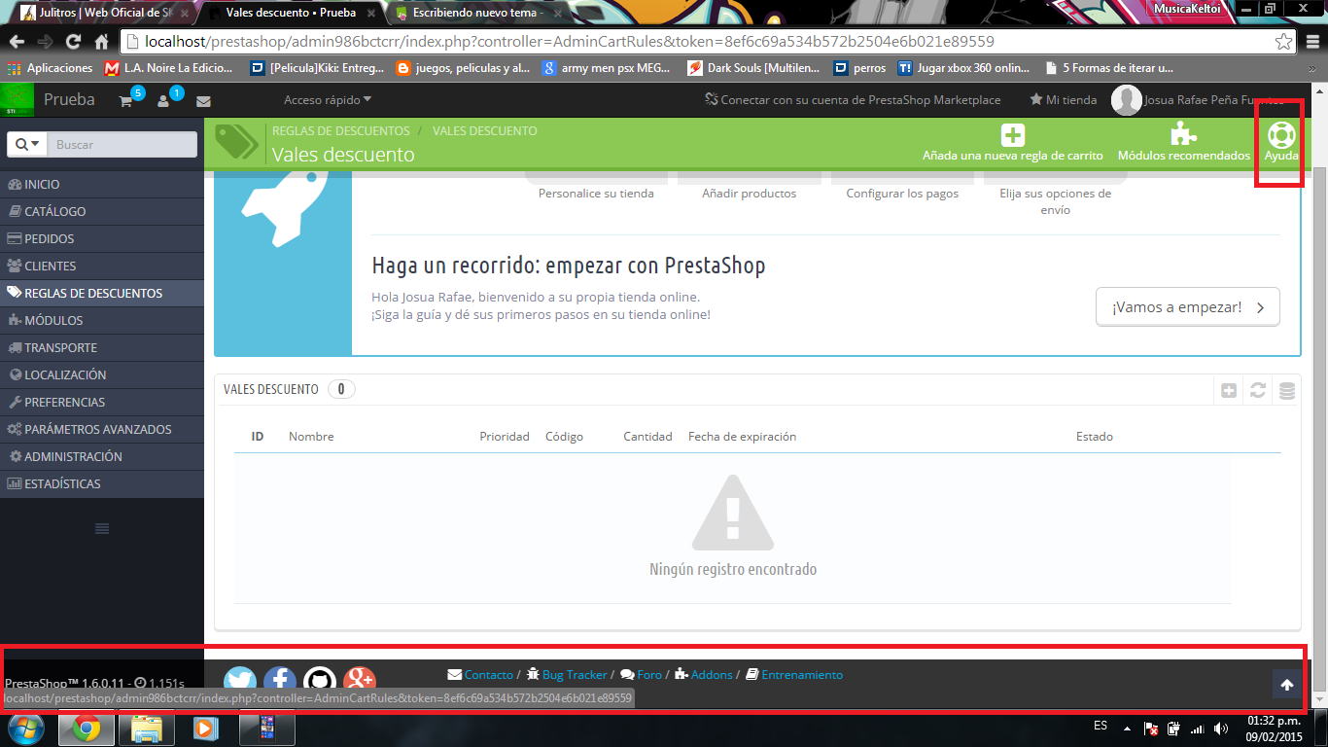The width and height of the screenshot is (1328, 747).
Task: Click the browser home button
Action: coord(101,42)
